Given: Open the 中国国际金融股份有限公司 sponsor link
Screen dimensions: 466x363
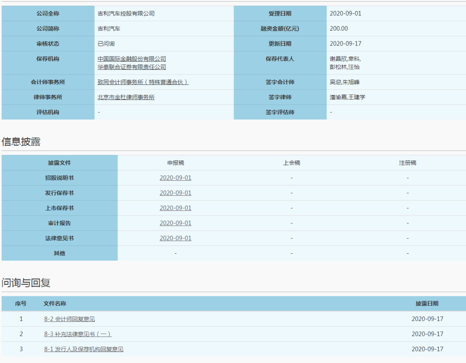Looking at the screenshot, I should coord(132,59).
